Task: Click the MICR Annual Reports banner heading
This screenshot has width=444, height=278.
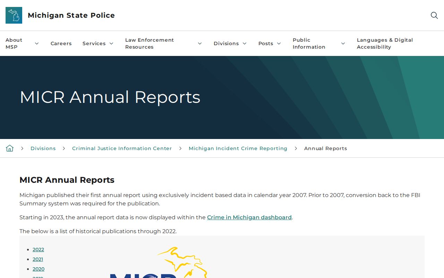Action: point(110,97)
